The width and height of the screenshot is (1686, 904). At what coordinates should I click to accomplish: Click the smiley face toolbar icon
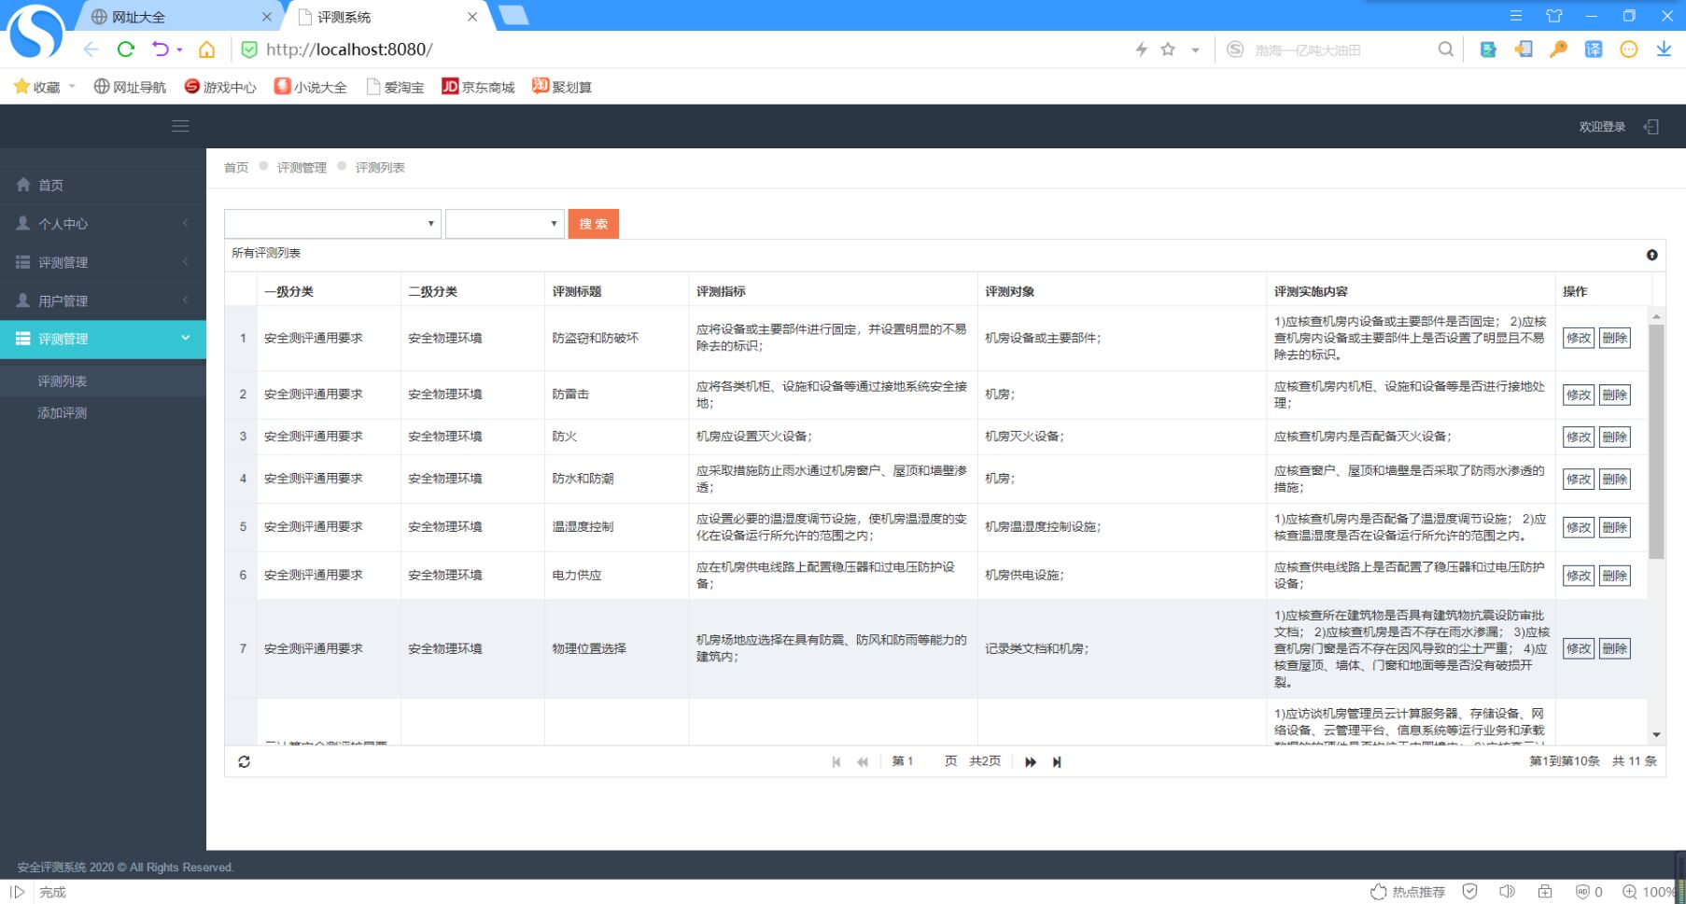pyautogui.click(x=1629, y=49)
